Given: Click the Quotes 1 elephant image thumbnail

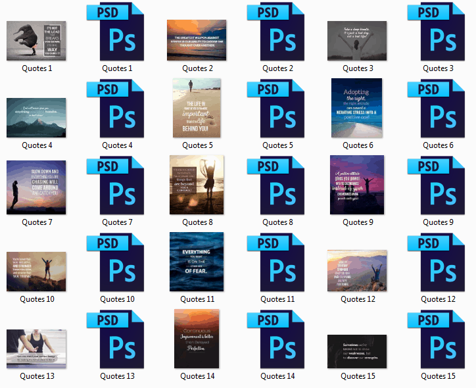Looking at the screenshot, I should (36, 41).
